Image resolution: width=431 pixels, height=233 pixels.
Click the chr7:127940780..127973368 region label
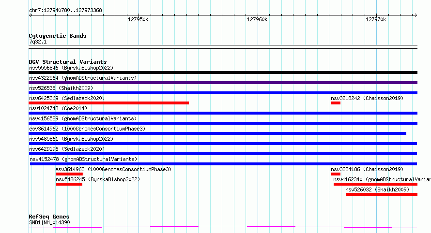click(65, 11)
